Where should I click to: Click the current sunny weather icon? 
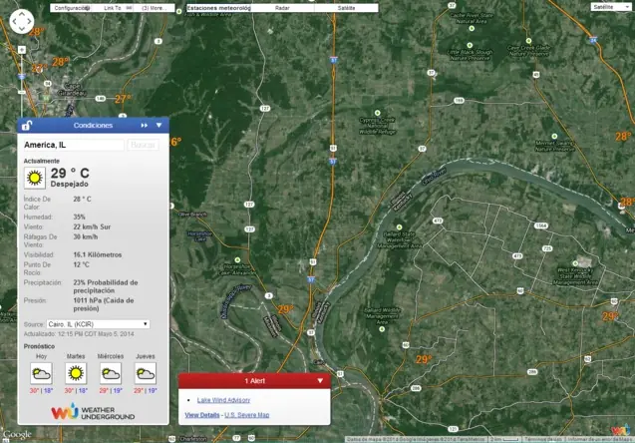pyautogui.click(x=34, y=177)
